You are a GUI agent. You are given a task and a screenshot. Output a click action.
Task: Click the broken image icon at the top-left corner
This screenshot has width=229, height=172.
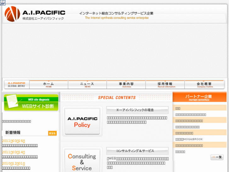click(x=3, y=3)
